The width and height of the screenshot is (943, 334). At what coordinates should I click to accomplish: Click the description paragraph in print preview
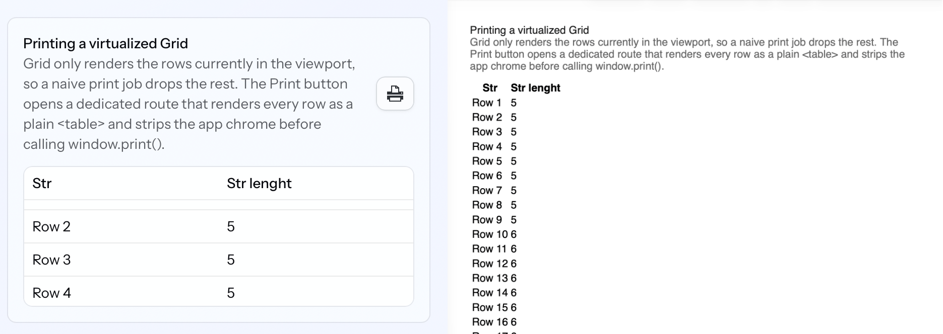[x=685, y=54]
